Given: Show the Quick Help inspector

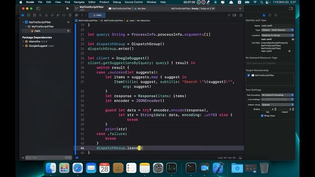Looking at the screenshot, I should click(x=276, y=15).
